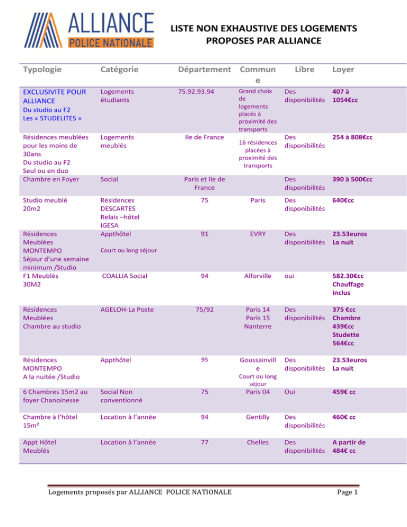The height and width of the screenshot is (527, 407).
Task: Click department '95'
Action: 205,359
